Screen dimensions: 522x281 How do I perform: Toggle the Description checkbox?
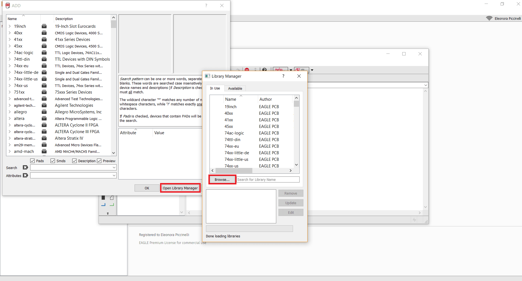point(74,161)
